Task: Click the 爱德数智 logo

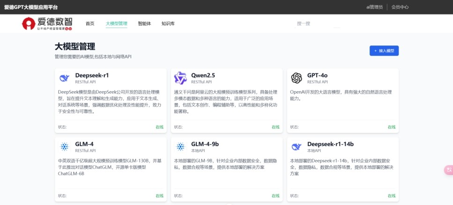Action: point(47,24)
